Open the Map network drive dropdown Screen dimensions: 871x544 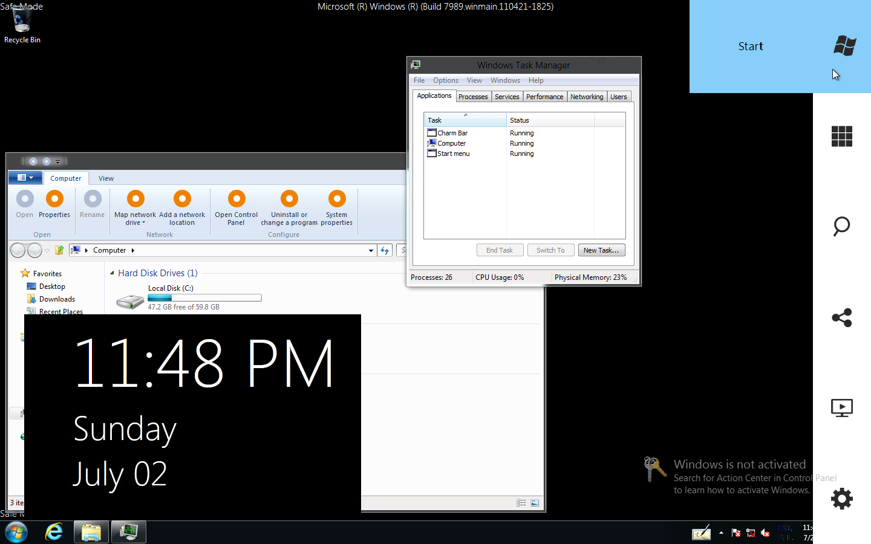coord(144,223)
